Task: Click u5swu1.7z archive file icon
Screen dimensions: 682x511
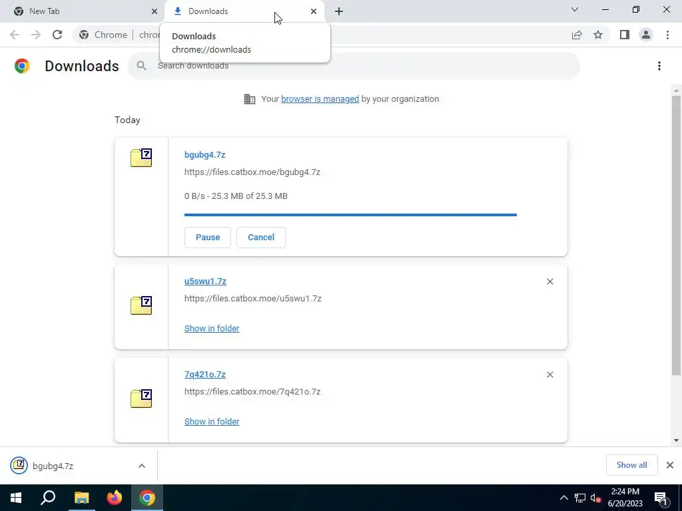Action: pyautogui.click(x=141, y=305)
